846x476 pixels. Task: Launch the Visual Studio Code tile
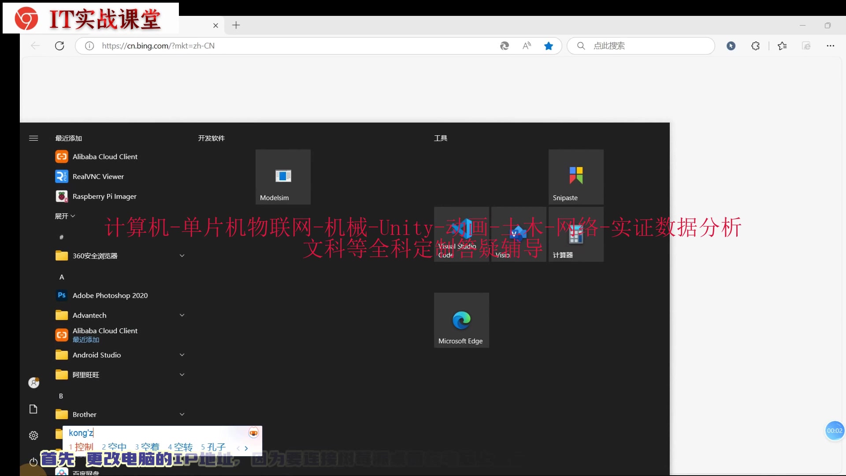point(461,234)
